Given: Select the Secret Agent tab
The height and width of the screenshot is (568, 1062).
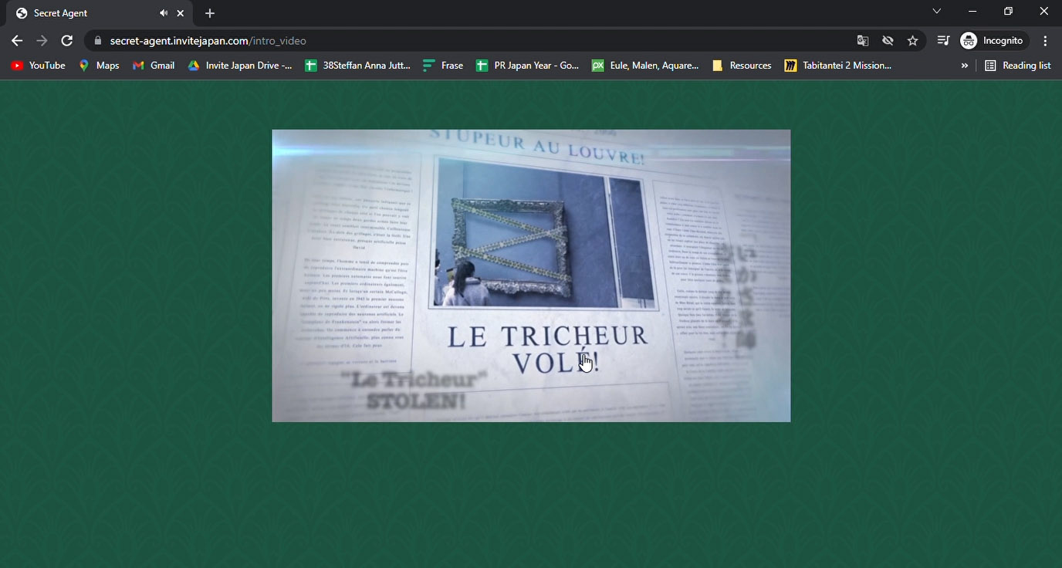Looking at the screenshot, I should coord(100,13).
